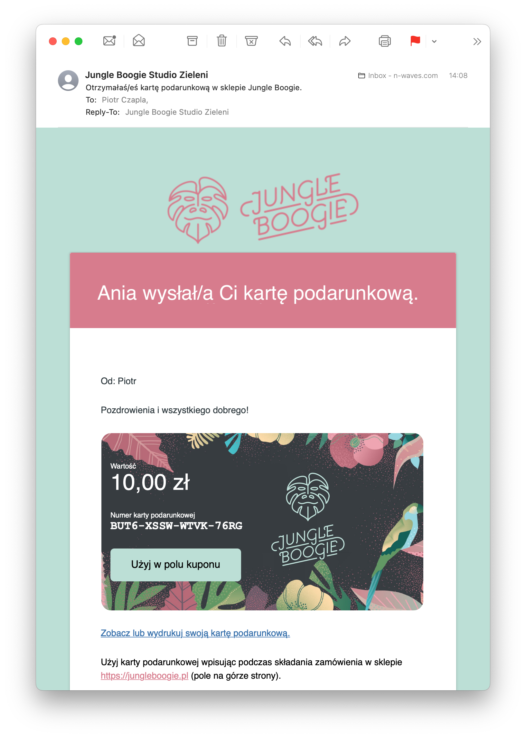Click the Inbox - n-waves.com mailbox label
The width and height of the screenshot is (526, 738).
(398, 75)
